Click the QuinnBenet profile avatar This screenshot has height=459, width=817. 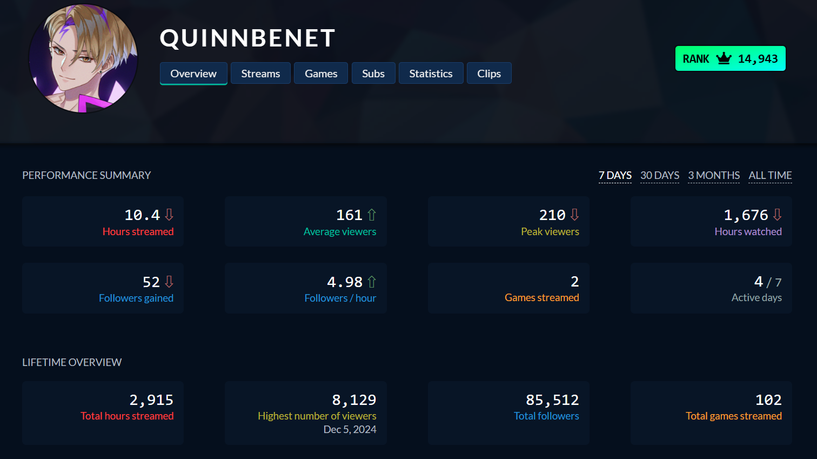coord(83,58)
